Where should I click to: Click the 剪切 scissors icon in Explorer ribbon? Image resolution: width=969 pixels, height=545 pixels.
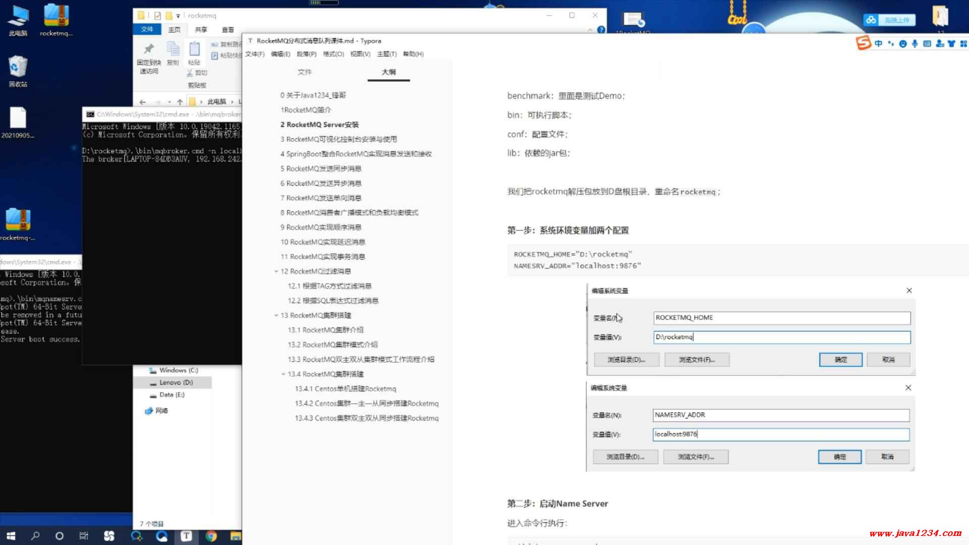[x=190, y=73]
